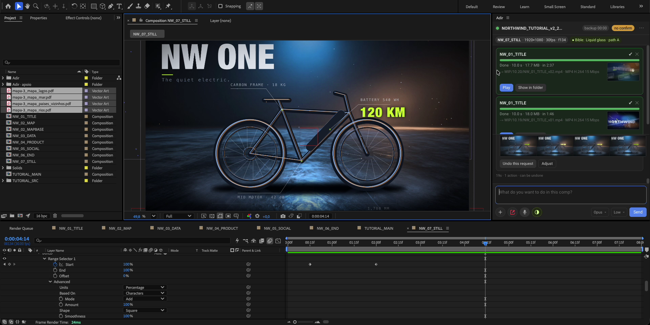The image size is (650, 325).
Task: Toggle the Offset property stopwatch
Action: pos(55,276)
